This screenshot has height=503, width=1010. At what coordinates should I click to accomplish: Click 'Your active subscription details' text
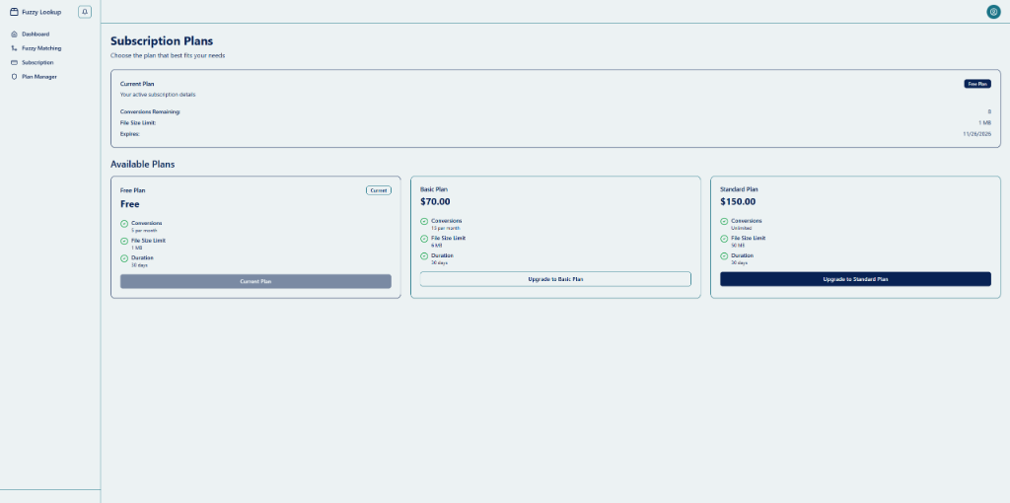click(x=158, y=95)
